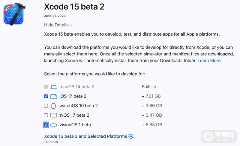Click the disabled macOS 14 beta 2 checkbox

(x=46, y=87)
